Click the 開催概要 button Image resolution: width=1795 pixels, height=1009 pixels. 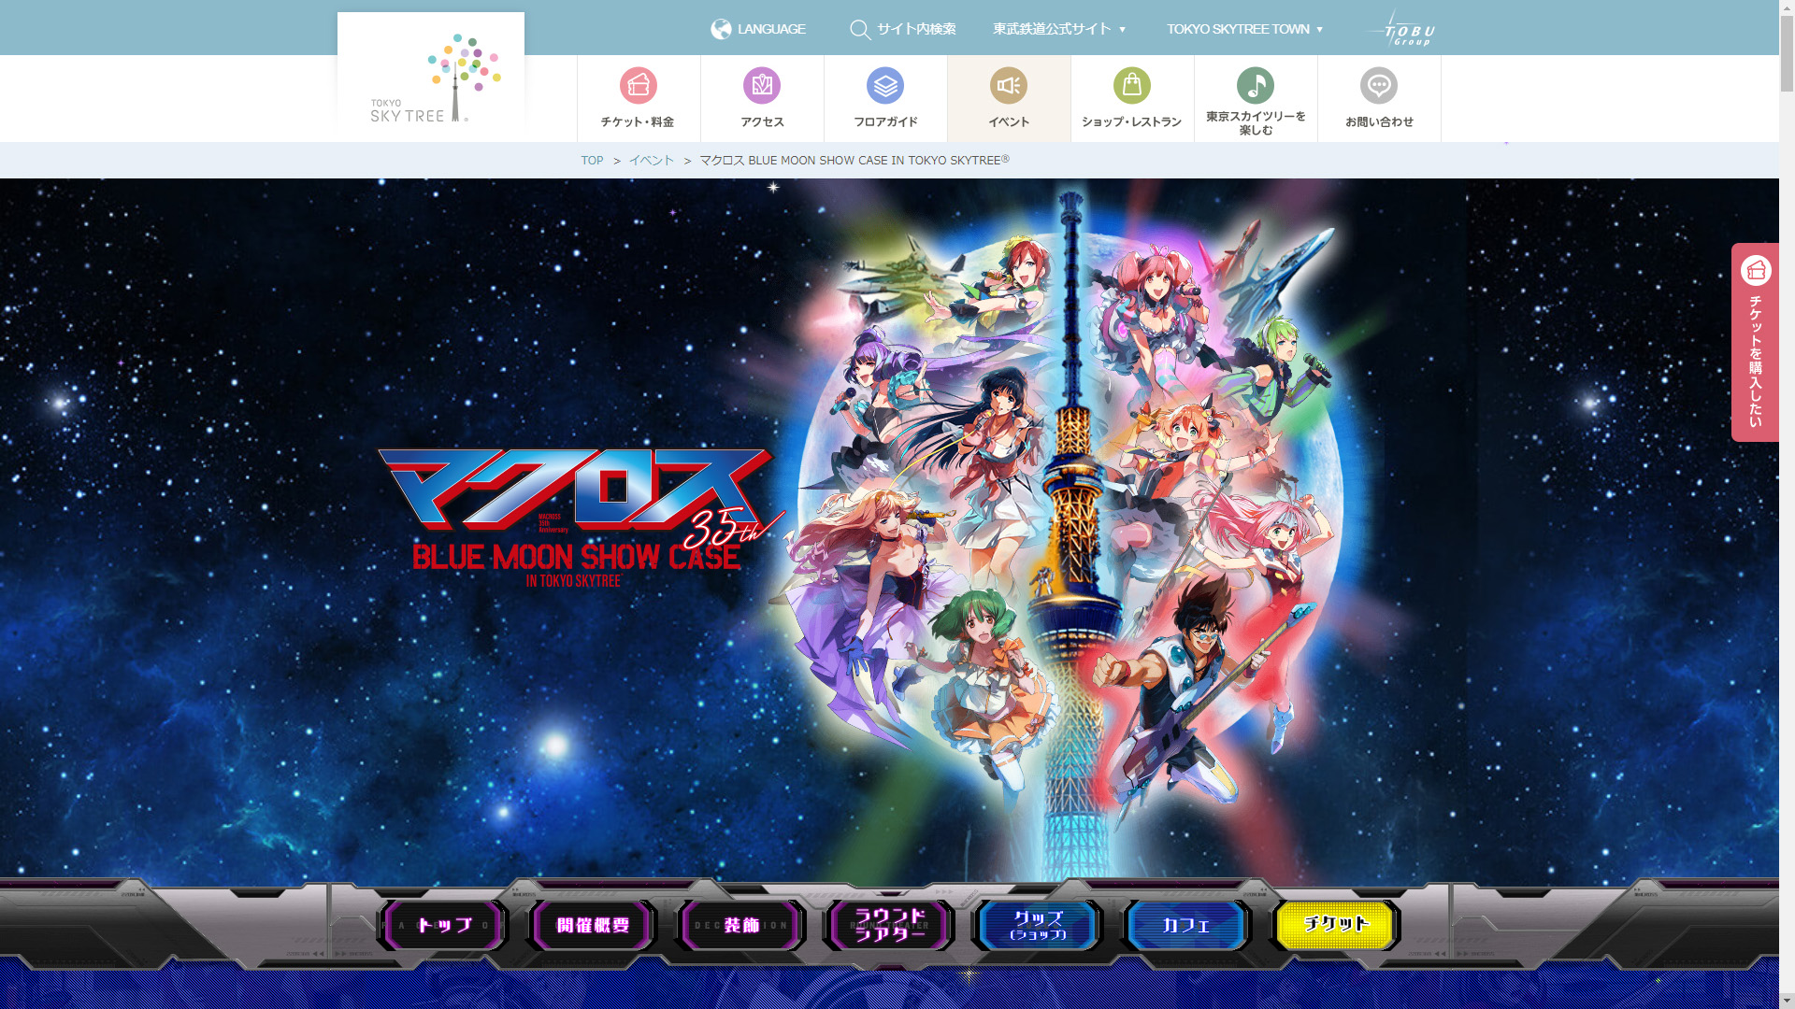pyautogui.click(x=593, y=925)
